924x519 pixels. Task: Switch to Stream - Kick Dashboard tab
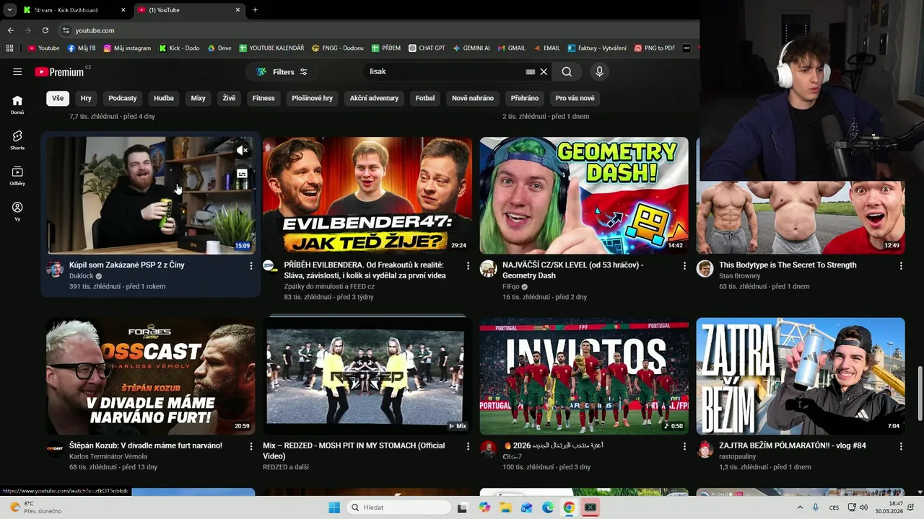(x=72, y=10)
